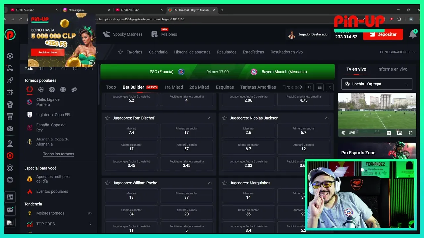Screen dimensions: 424x238
Task: Click the list view icon beside search
Action: click(x=320, y=87)
